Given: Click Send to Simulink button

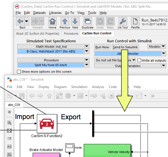Looking at the screenshot, I should tap(125, 47).
